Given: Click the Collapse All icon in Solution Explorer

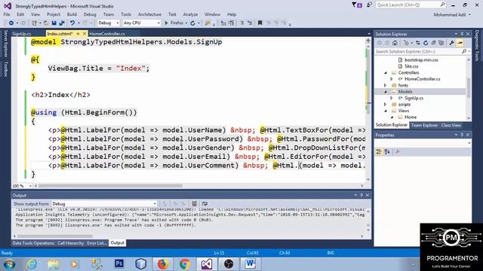Looking at the screenshot, I should (x=434, y=43).
